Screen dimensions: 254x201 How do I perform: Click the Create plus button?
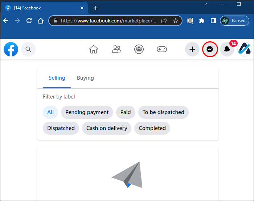pyautogui.click(x=192, y=49)
